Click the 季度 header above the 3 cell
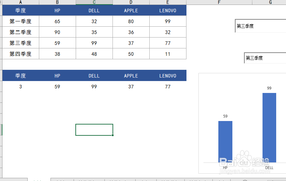 pyautogui.click(x=21, y=75)
